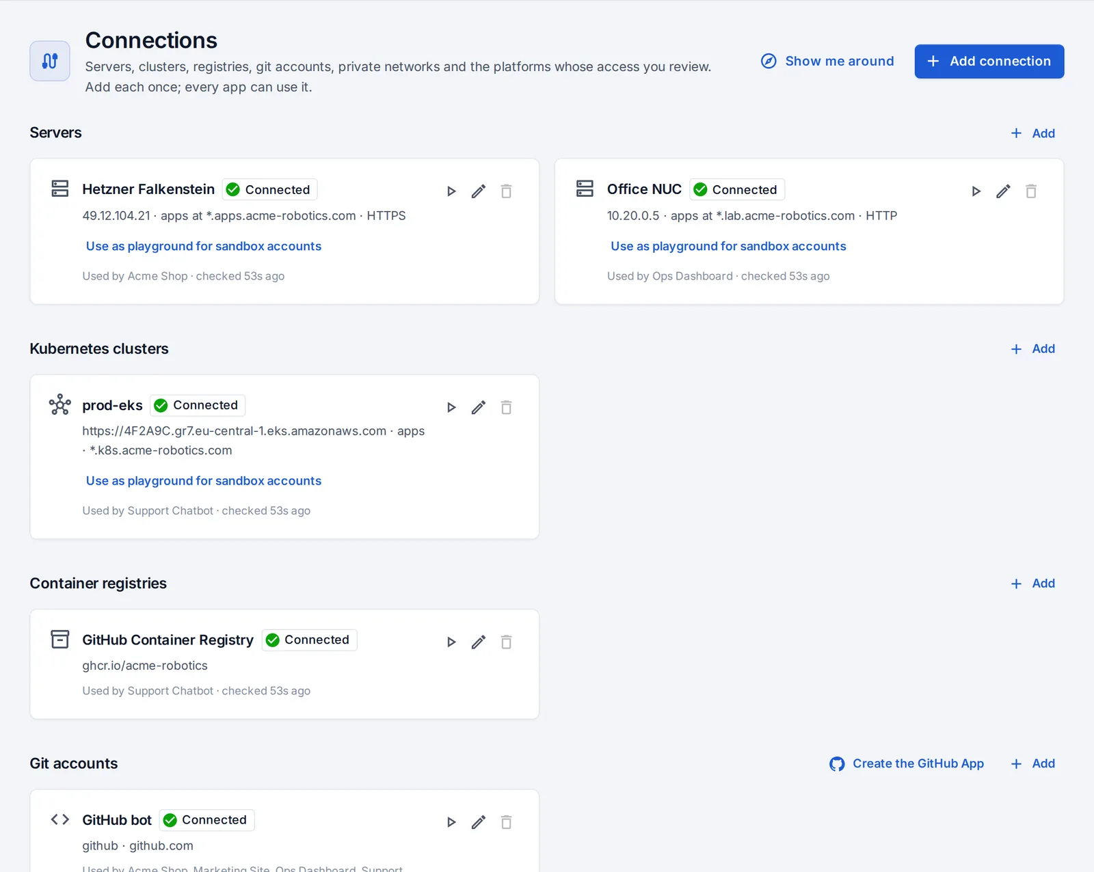Select the Office NUC title
Screen dimensions: 1094x872
coord(644,189)
